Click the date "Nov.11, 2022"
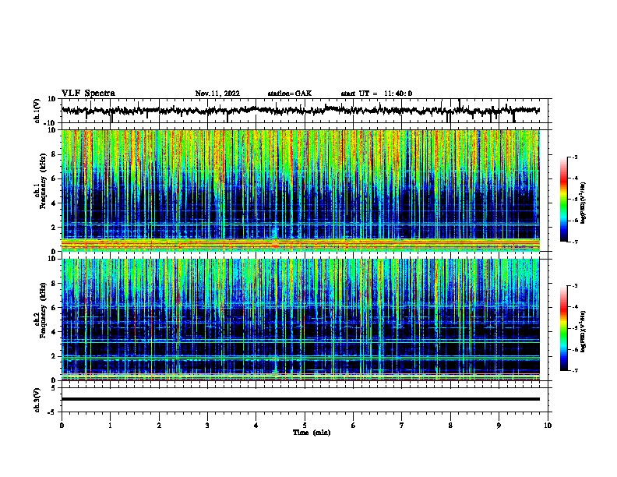 click(x=217, y=94)
